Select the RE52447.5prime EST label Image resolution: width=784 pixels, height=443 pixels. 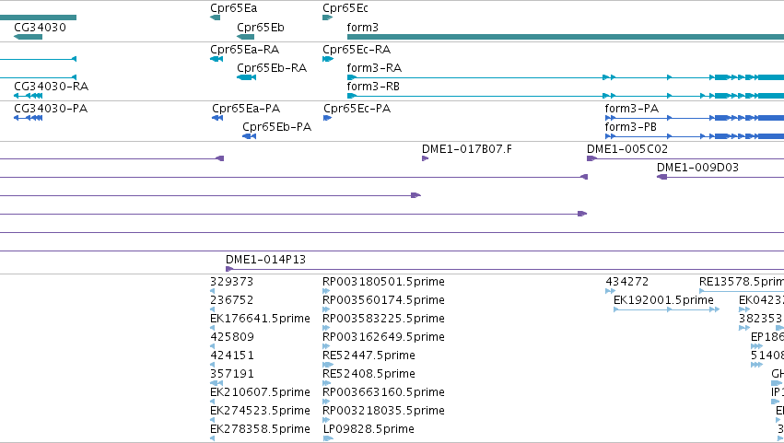[x=369, y=356]
